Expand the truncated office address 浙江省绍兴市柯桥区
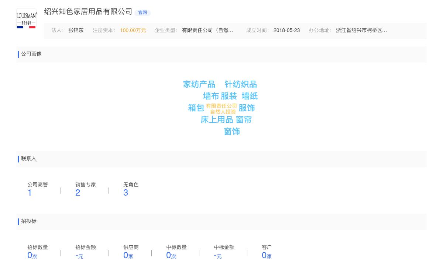Viewport: 443px width, 277px height. point(361,31)
